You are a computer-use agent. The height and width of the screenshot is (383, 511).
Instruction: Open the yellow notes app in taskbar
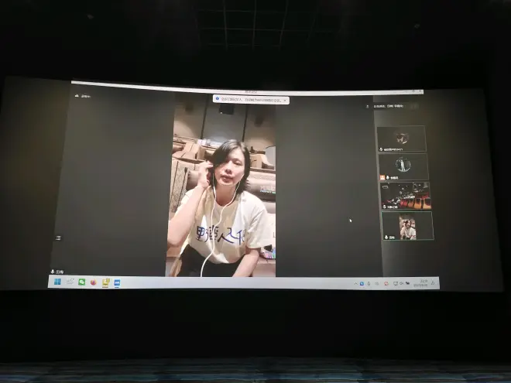point(105,282)
